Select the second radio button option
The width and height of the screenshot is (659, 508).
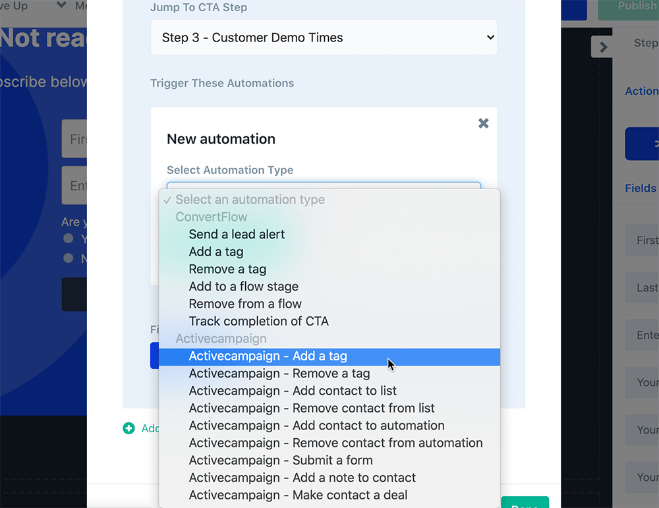[68, 258]
